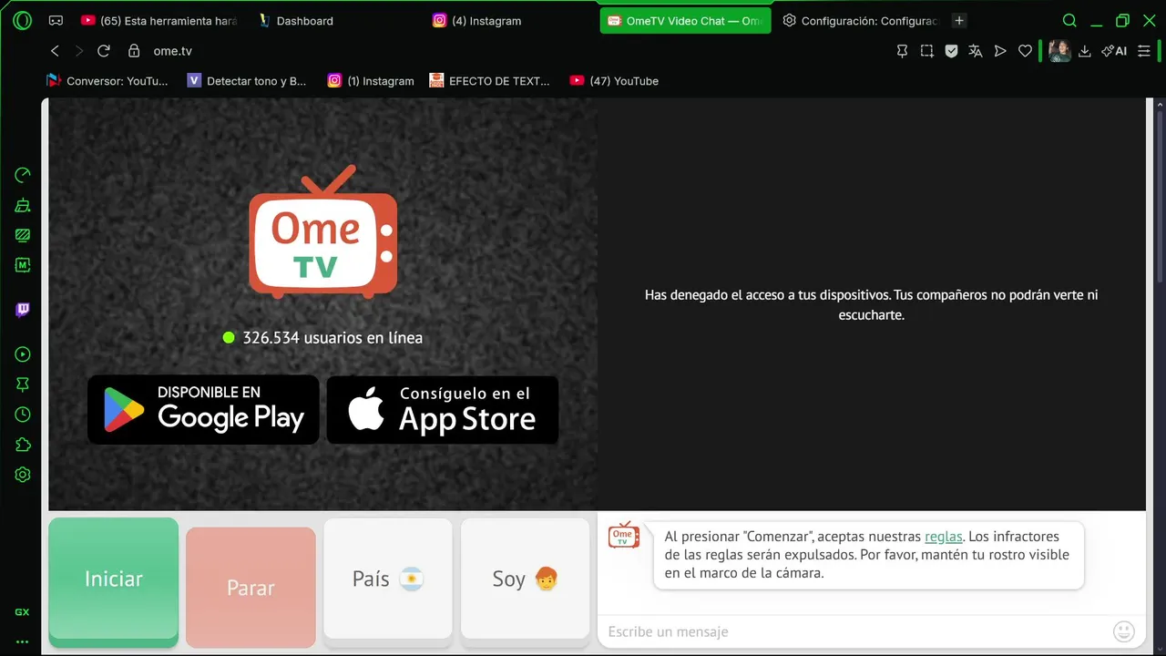1166x656 pixels.
Task: Switch to the Configuración tab
Action: tap(860, 20)
